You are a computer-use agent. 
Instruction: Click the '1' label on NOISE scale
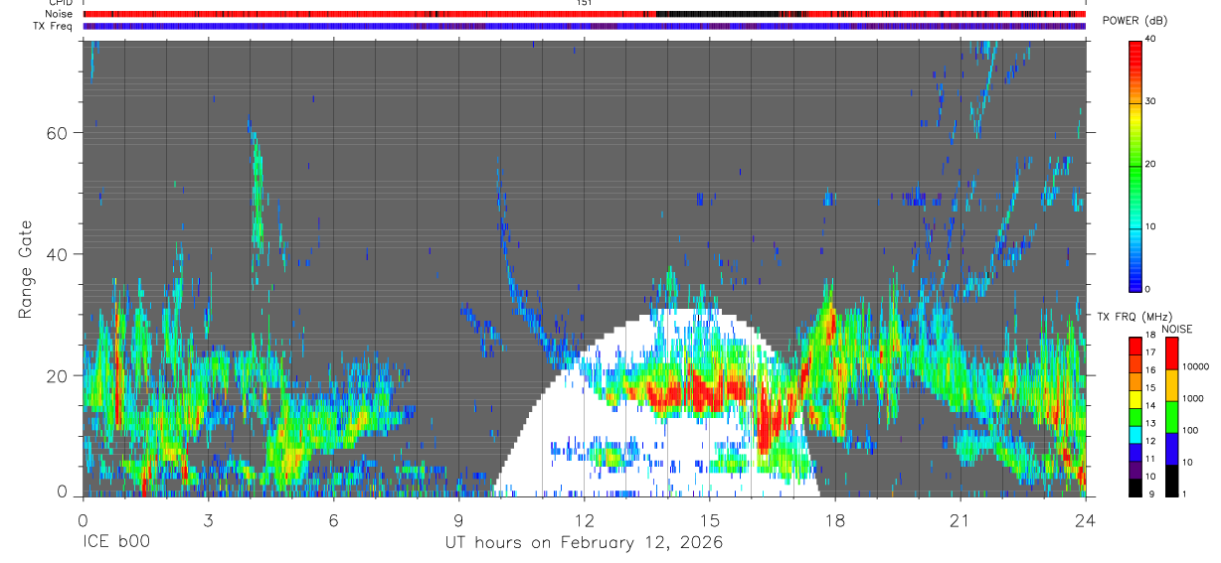(x=1186, y=493)
